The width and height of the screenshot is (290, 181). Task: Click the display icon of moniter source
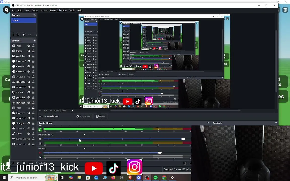14,92
